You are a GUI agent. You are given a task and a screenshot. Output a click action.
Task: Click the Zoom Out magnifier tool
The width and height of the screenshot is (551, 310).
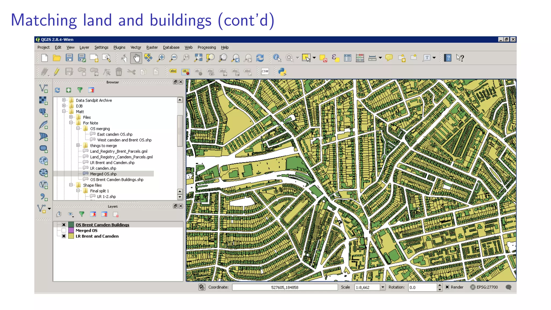coord(173,58)
